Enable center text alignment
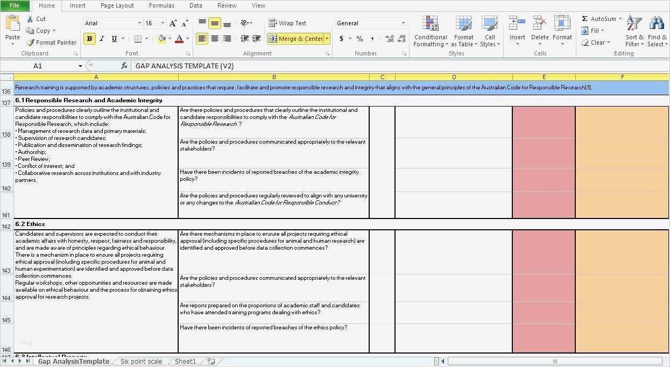The height and width of the screenshot is (367, 670). [x=214, y=38]
